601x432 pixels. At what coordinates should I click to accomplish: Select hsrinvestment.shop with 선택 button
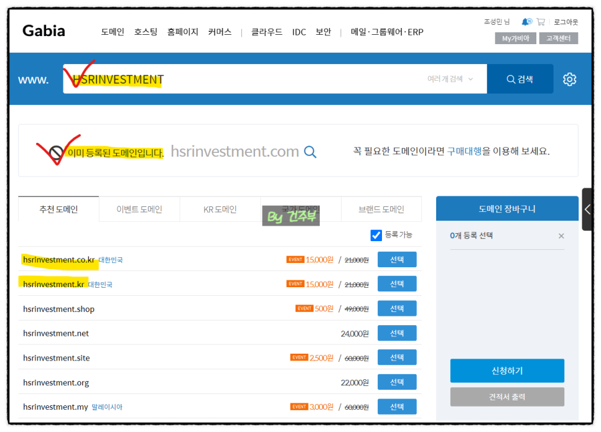pyautogui.click(x=397, y=309)
